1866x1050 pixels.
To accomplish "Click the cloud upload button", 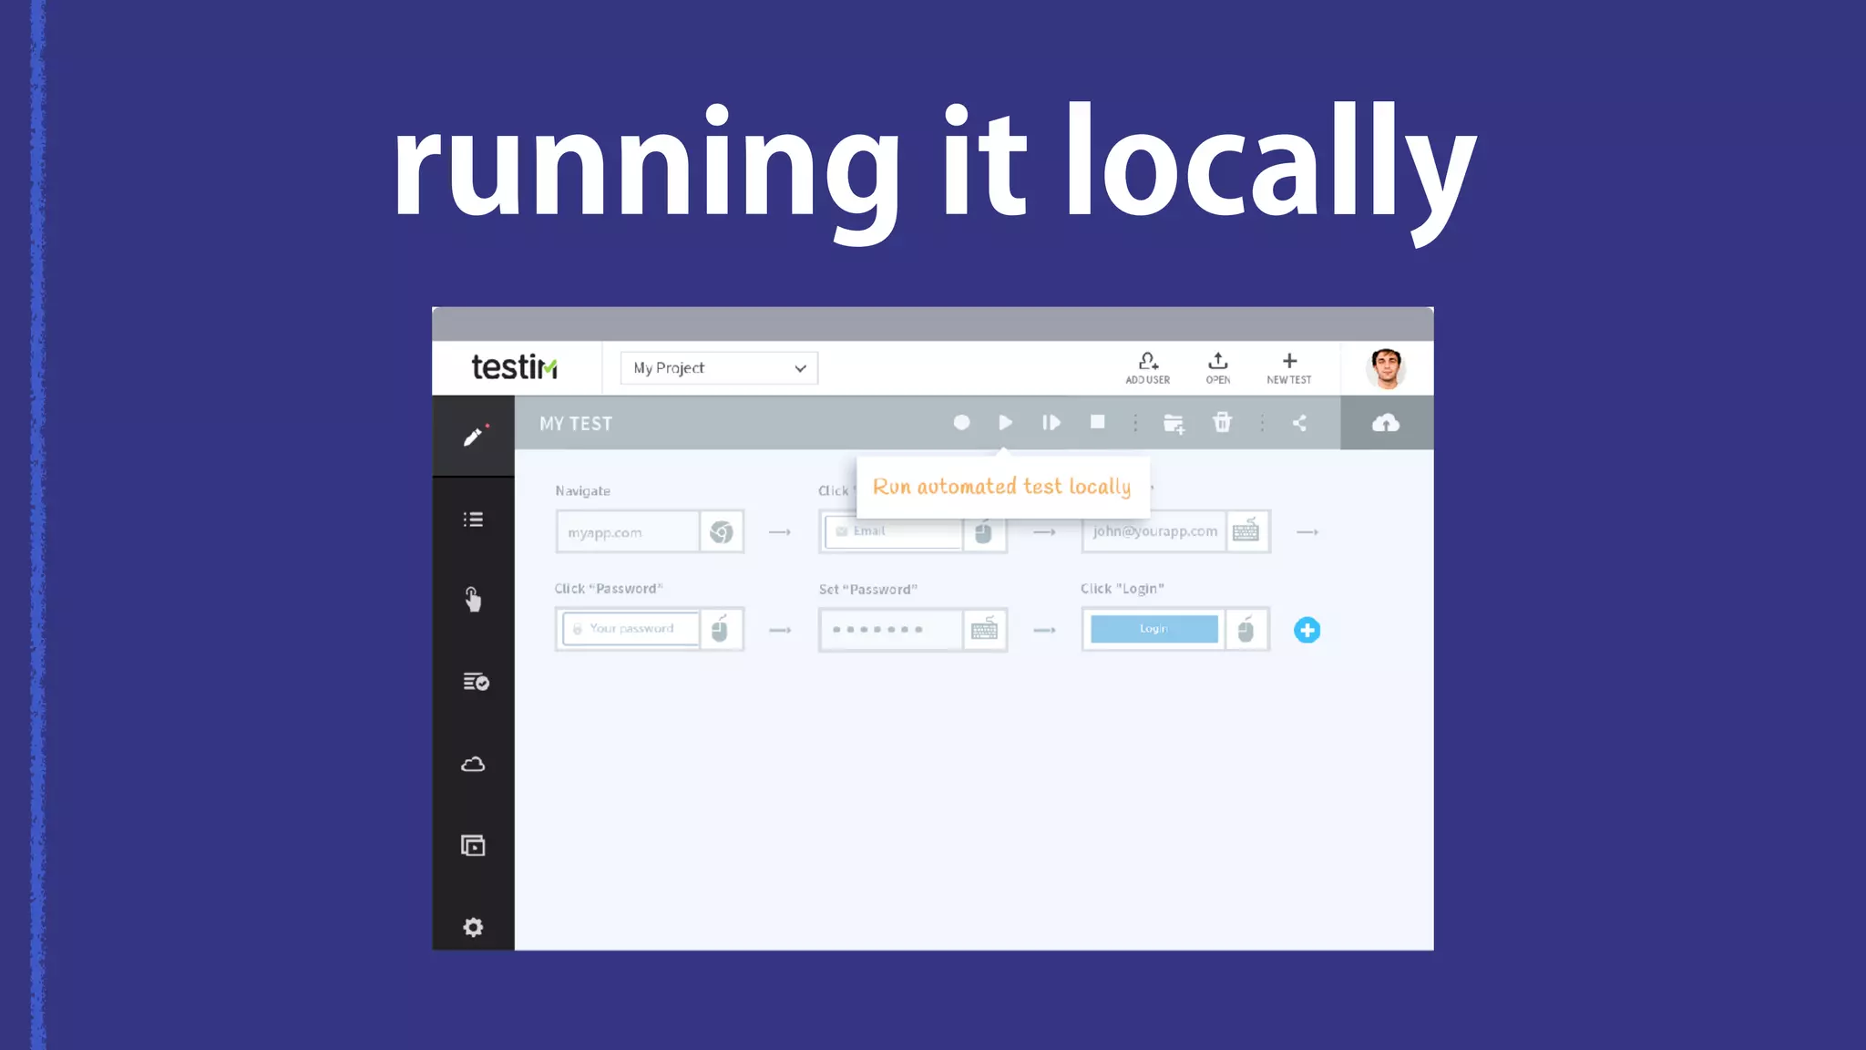I will pyautogui.click(x=1386, y=423).
